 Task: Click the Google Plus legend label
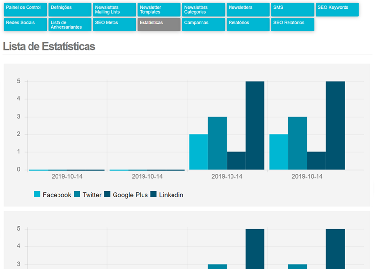[x=130, y=195]
